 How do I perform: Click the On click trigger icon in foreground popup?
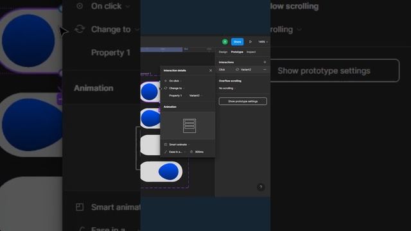click(x=166, y=81)
